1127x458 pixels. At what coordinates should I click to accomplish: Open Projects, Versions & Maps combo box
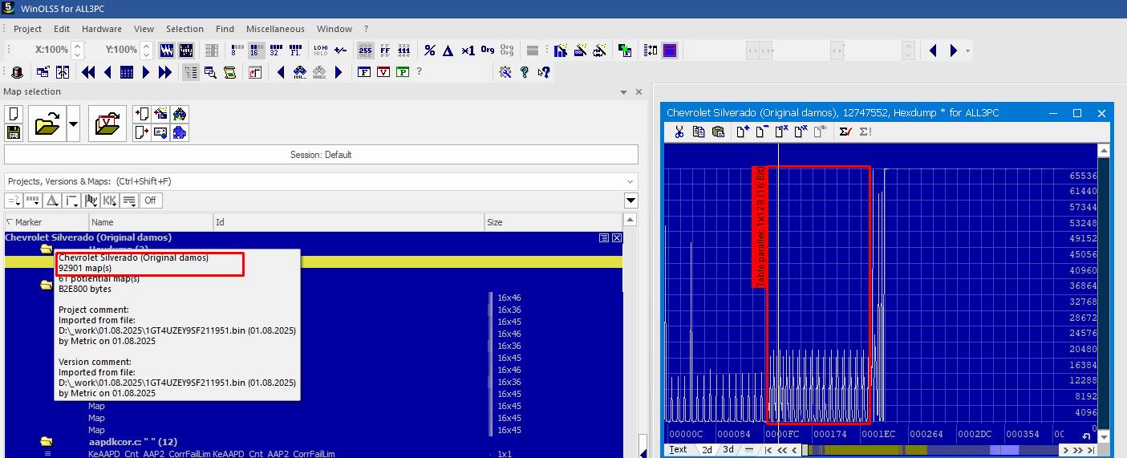(x=321, y=181)
